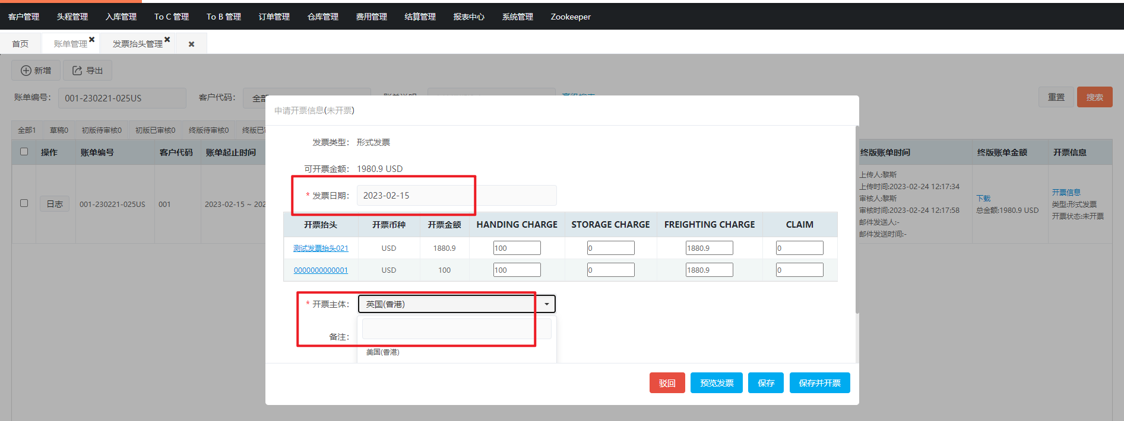Open the 开票主体 combo box
The height and width of the screenshot is (421, 1124).
(457, 304)
